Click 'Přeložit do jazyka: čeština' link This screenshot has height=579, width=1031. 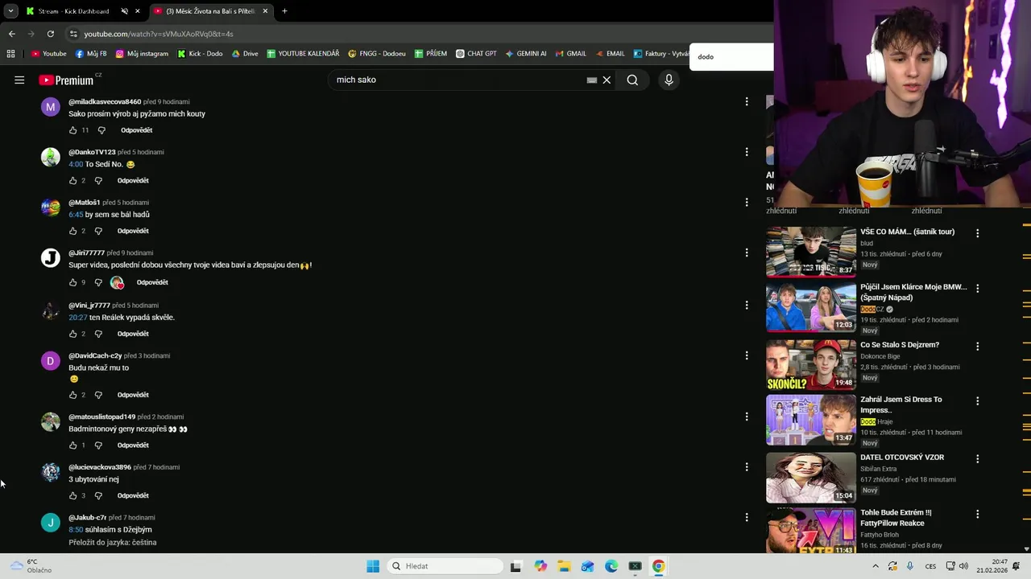pos(113,543)
